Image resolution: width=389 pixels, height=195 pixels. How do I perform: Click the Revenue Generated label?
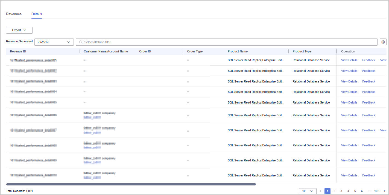[19, 42]
